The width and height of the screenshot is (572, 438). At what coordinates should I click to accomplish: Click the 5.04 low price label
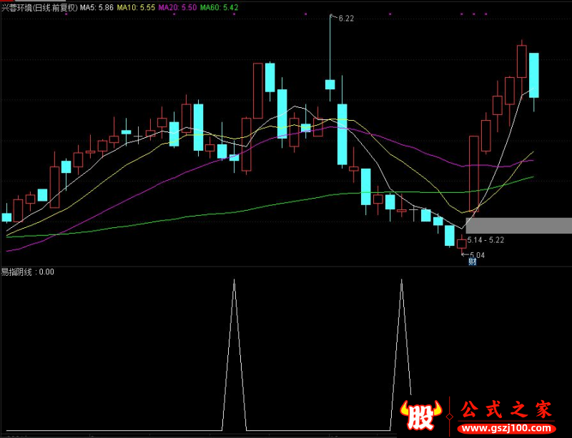477,255
